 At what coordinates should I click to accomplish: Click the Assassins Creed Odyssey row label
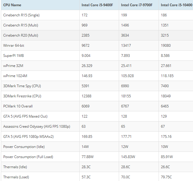[x=37, y=127]
